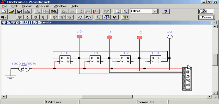Open the Logic Gates parts bin
219x104 pixels.
[x=81, y=17]
